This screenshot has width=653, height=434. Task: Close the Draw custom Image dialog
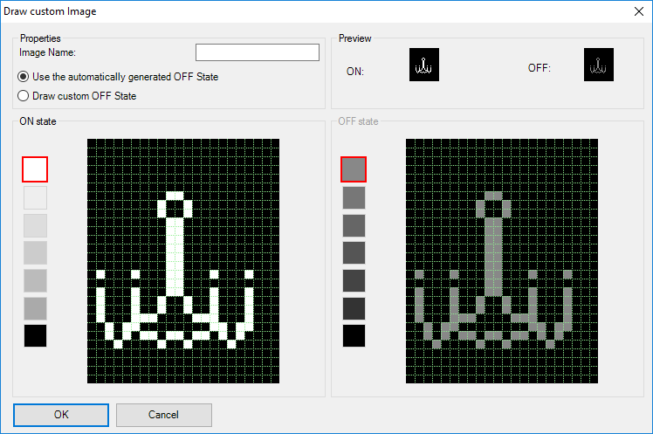[636, 11]
